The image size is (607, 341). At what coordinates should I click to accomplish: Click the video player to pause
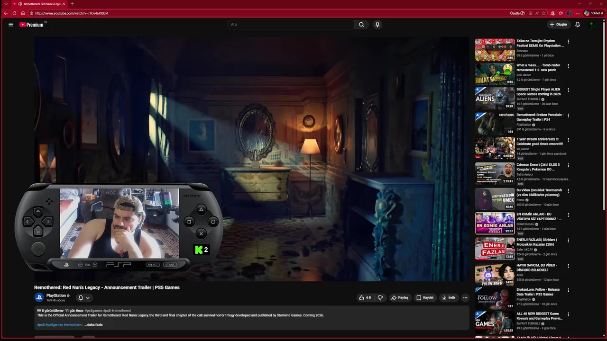(251, 159)
